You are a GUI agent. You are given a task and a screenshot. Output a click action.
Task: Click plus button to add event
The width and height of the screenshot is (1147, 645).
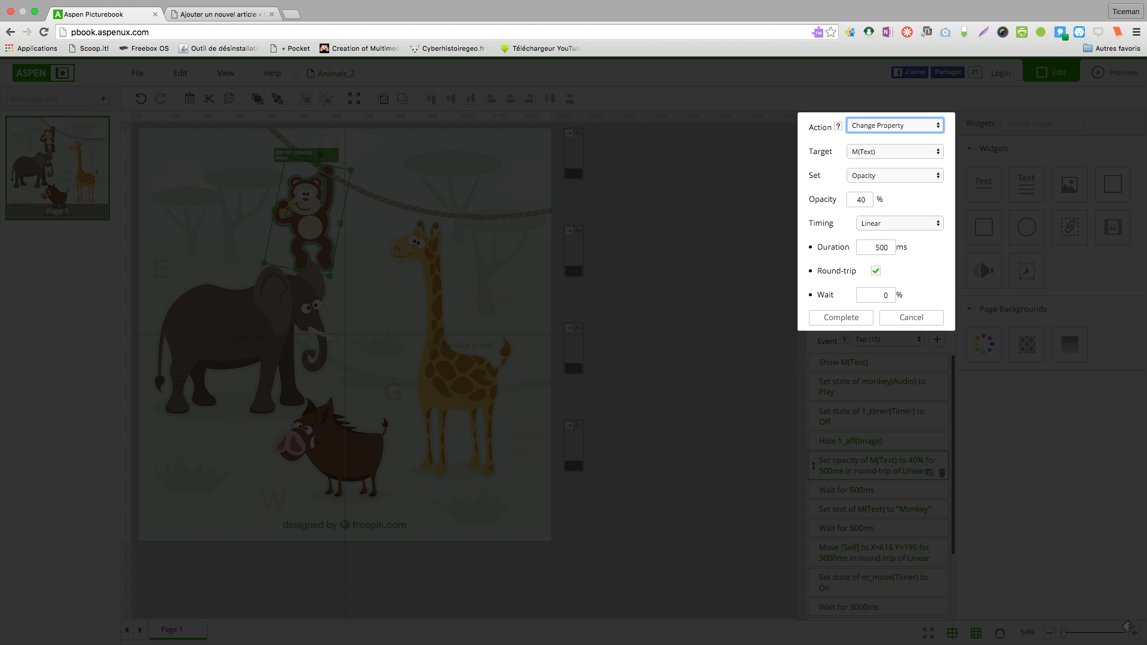click(x=937, y=339)
